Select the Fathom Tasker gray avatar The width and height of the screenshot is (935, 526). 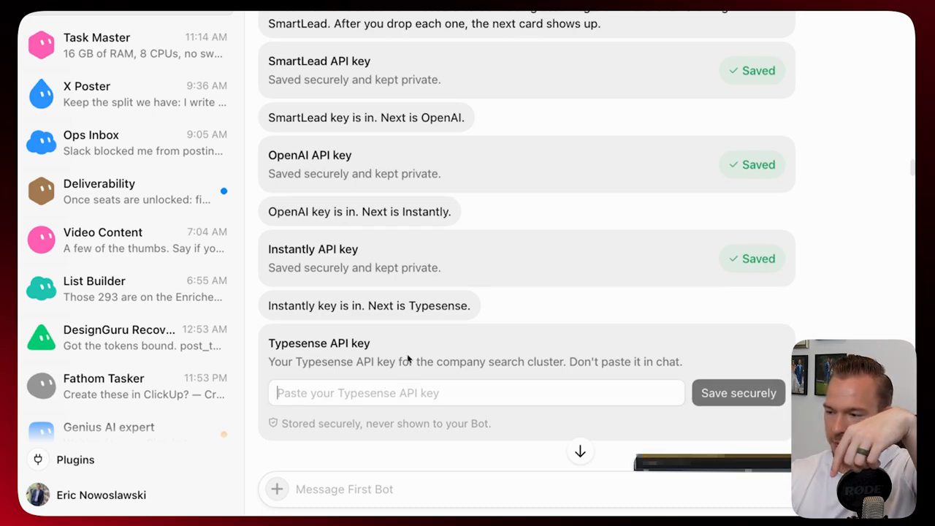[x=41, y=386]
